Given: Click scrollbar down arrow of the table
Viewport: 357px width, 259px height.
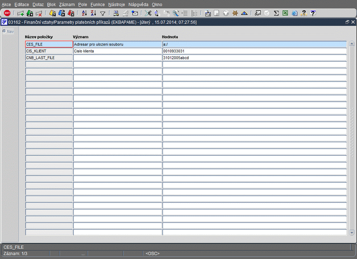Looking at the screenshot, I should pos(352,232).
